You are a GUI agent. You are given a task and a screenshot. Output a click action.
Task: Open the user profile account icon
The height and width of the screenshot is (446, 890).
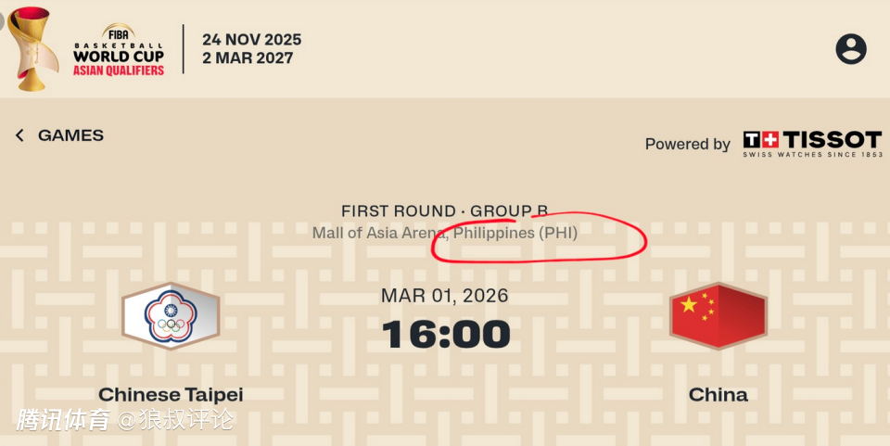click(850, 49)
